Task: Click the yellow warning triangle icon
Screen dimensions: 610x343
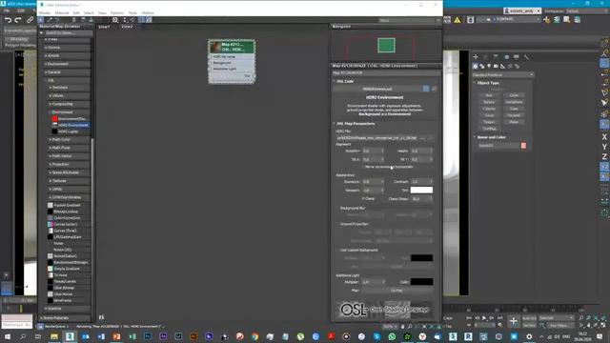Action: click(x=457, y=20)
